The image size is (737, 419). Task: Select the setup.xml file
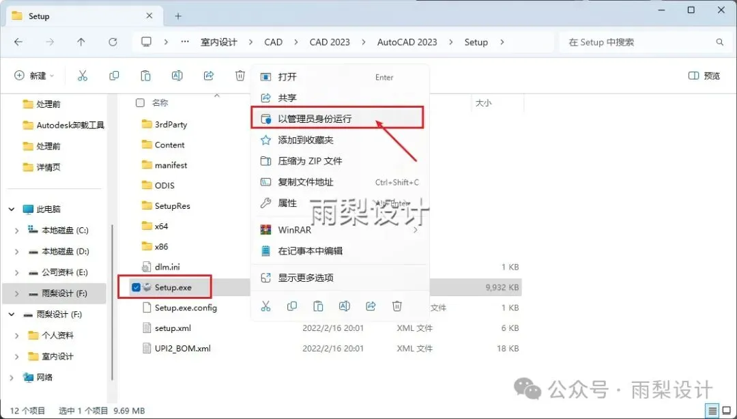(173, 328)
